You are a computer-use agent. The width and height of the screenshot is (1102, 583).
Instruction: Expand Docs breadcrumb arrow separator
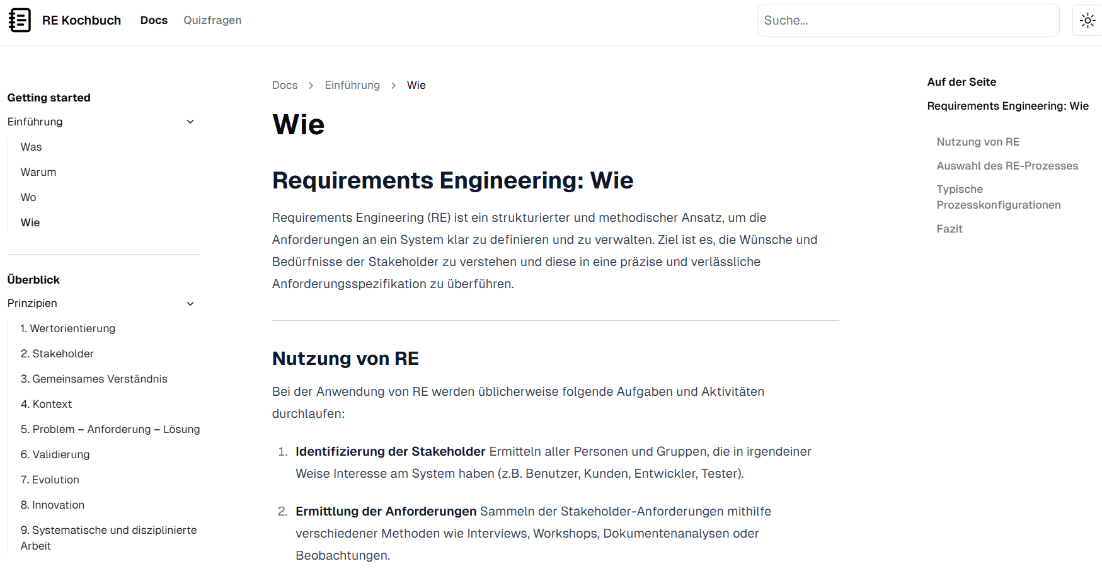[x=311, y=85]
